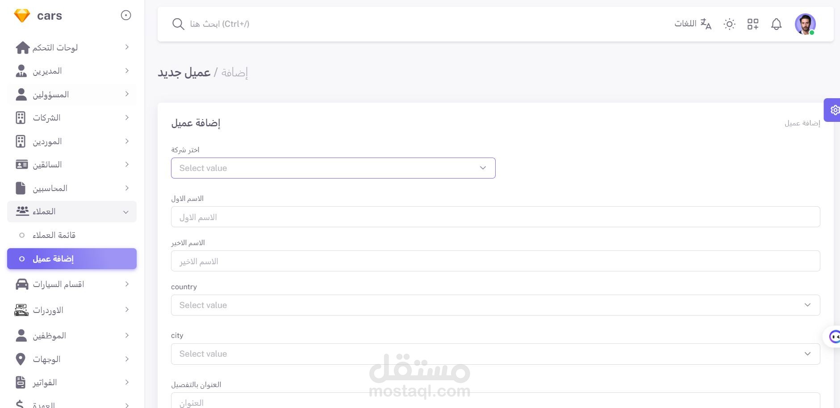The image size is (840, 408).
Task: Click the الاسم الاول input field
Action: click(x=495, y=217)
